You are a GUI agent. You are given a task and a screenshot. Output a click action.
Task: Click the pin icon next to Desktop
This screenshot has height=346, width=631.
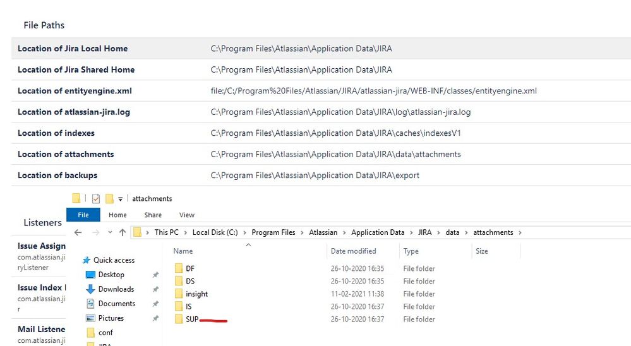coord(155,275)
